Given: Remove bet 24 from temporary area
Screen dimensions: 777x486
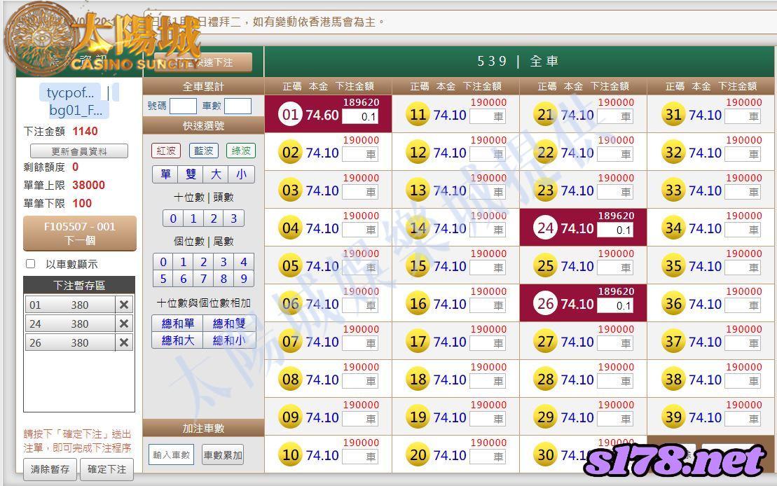Looking at the screenshot, I should pos(124,324).
